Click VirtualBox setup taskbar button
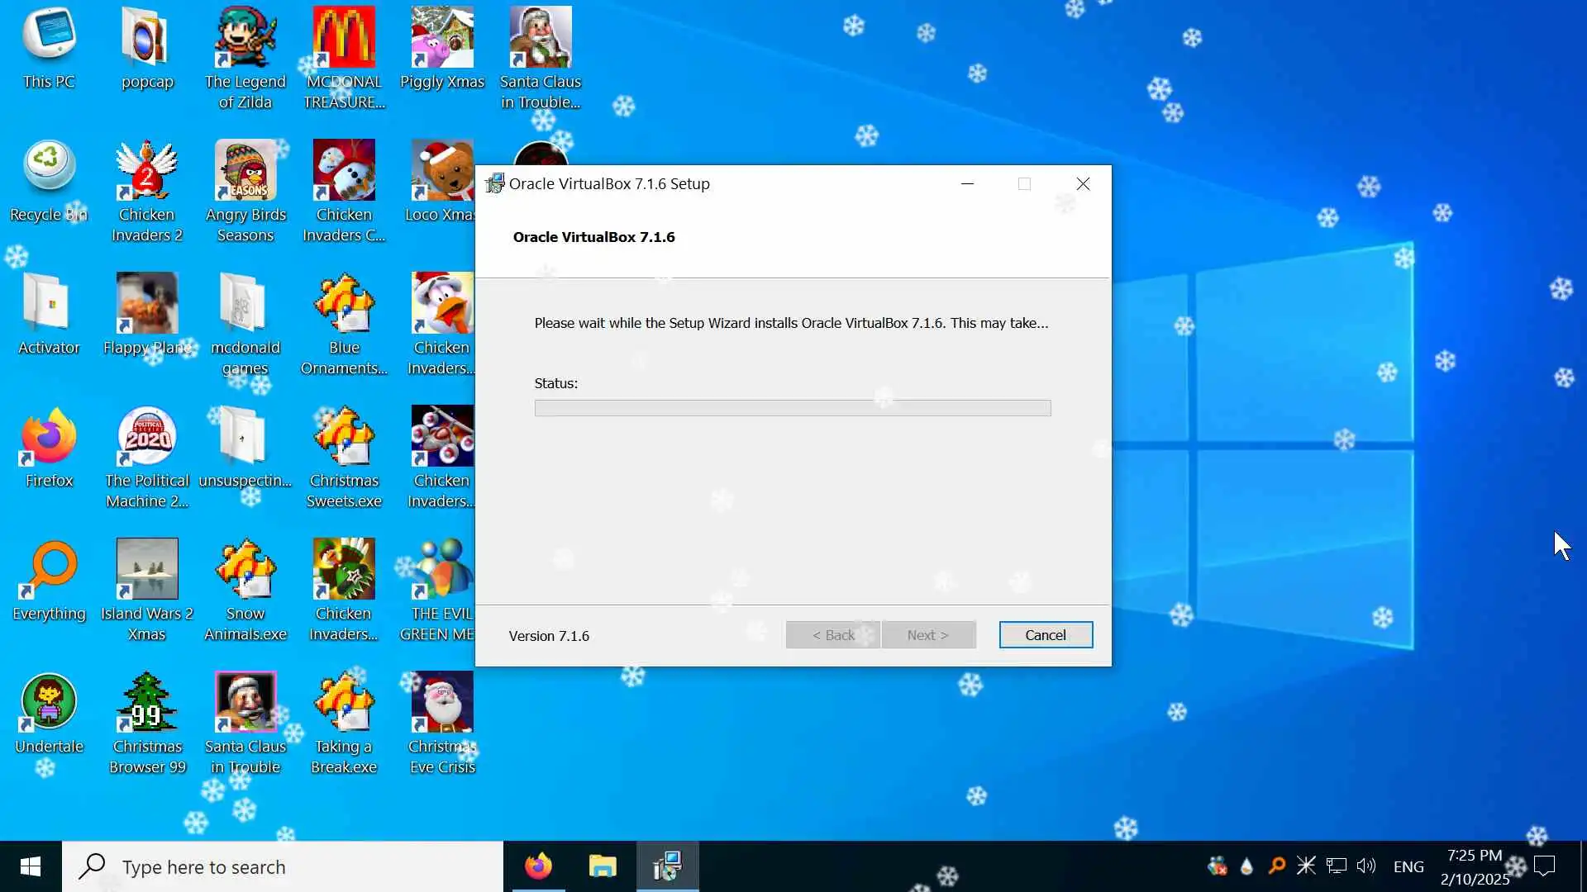The image size is (1587, 892). pyautogui.click(x=667, y=866)
